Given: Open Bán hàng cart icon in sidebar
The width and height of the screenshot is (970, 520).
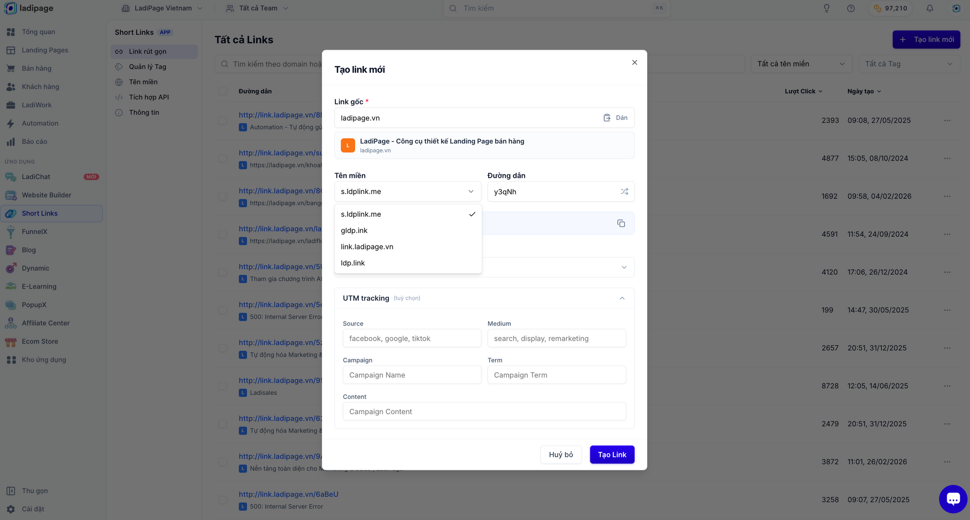Looking at the screenshot, I should pos(11,68).
